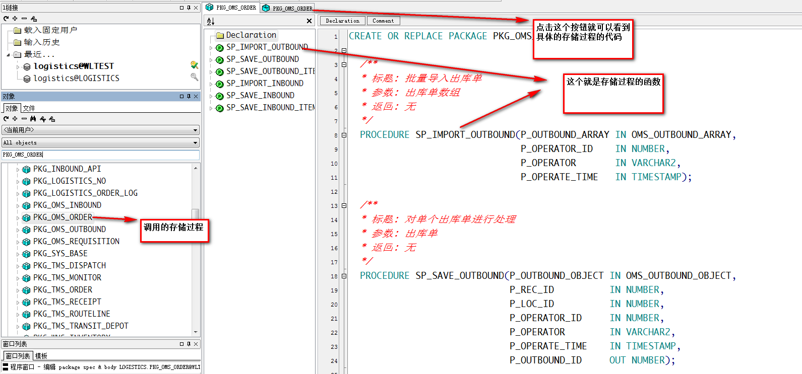Click the folder icon of 载入固定用户
Image resolution: width=802 pixels, height=374 pixels.
(x=18, y=30)
